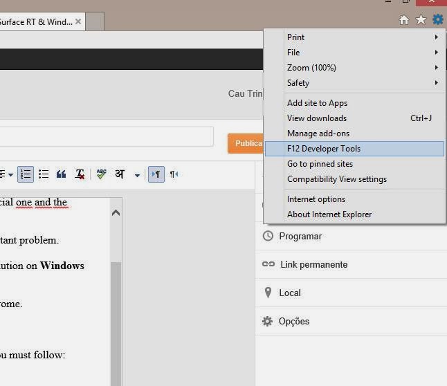Open the Internet Explorer home page icon
This screenshot has width=447, height=386.
coord(403,20)
